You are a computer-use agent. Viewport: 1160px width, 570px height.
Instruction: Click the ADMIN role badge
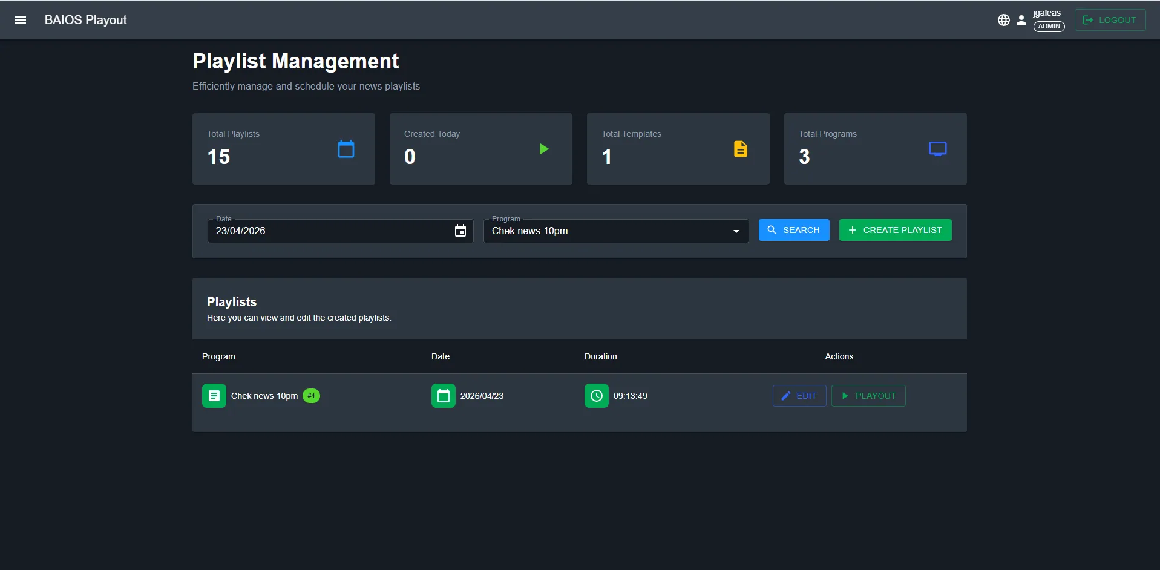coord(1049,26)
